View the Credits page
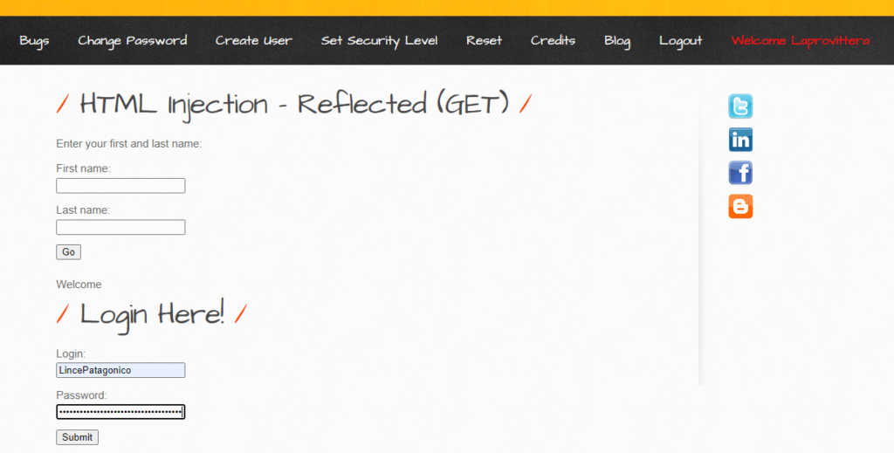Screen dimensions: 894x453 (x=553, y=41)
